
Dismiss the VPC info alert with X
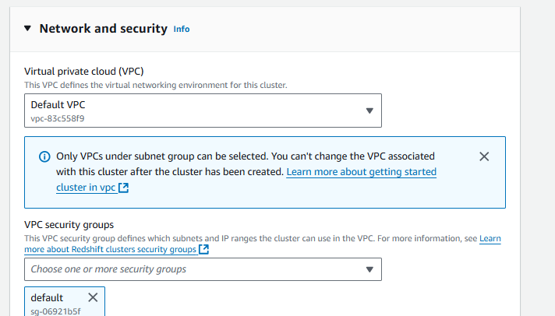point(484,156)
